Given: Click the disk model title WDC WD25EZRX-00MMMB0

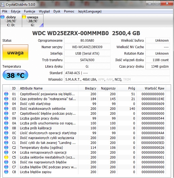Looking at the screenshot, I should point(71,33).
